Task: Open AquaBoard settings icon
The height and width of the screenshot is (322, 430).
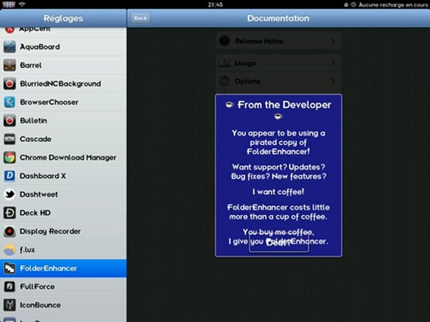Action: tap(9, 47)
